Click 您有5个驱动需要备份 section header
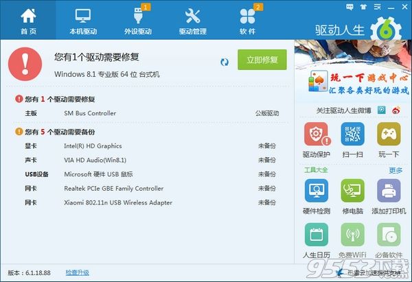Image resolution: width=412 pixels, height=282 pixels. tap(55, 132)
